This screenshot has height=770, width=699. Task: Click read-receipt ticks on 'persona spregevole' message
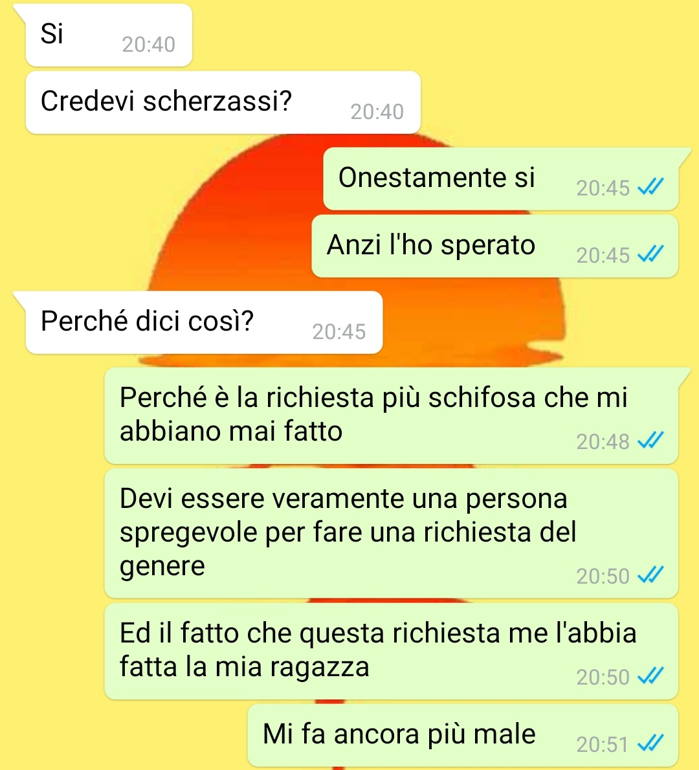coord(650,575)
